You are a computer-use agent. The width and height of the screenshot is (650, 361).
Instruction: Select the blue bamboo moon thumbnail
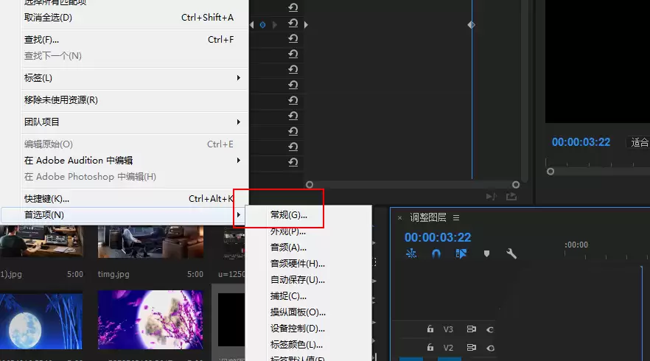(41, 321)
